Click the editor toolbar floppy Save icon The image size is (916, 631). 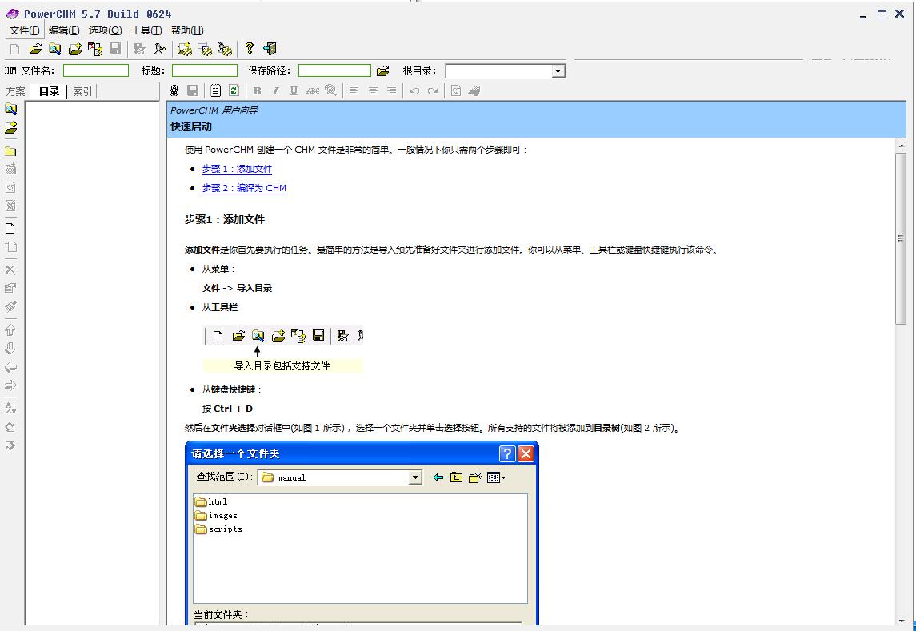tap(193, 90)
